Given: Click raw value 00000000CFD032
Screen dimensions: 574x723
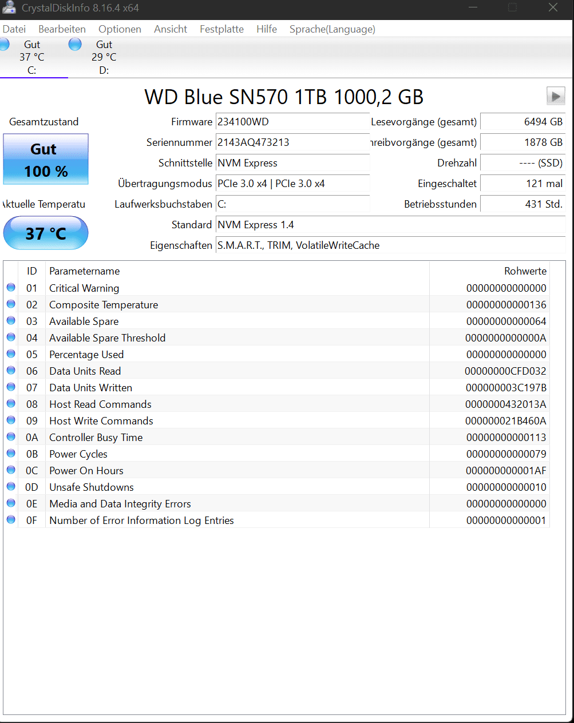Looking at the screenshot, I should pyautogui.click(x=505, y=371).
